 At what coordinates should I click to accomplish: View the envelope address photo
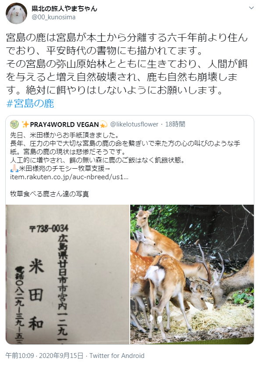pos(68,275)
